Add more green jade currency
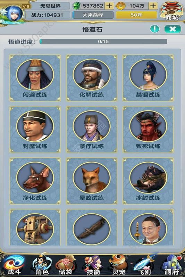185x277 pixels. click(x=109, y=6)
